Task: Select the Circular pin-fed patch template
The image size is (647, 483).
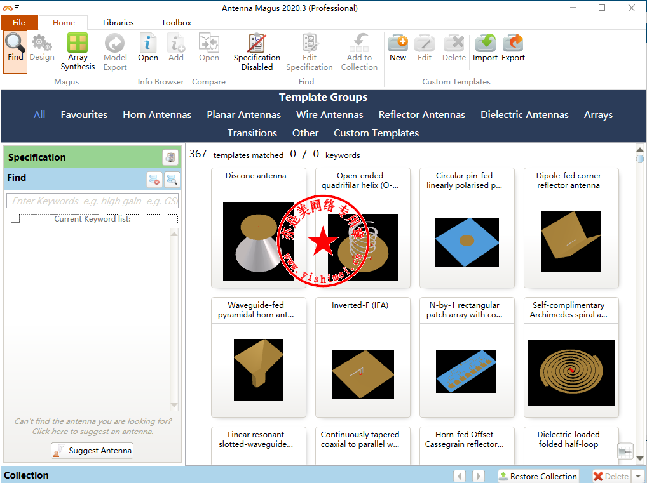Action: pyautogui.click(x=467, y=228)
